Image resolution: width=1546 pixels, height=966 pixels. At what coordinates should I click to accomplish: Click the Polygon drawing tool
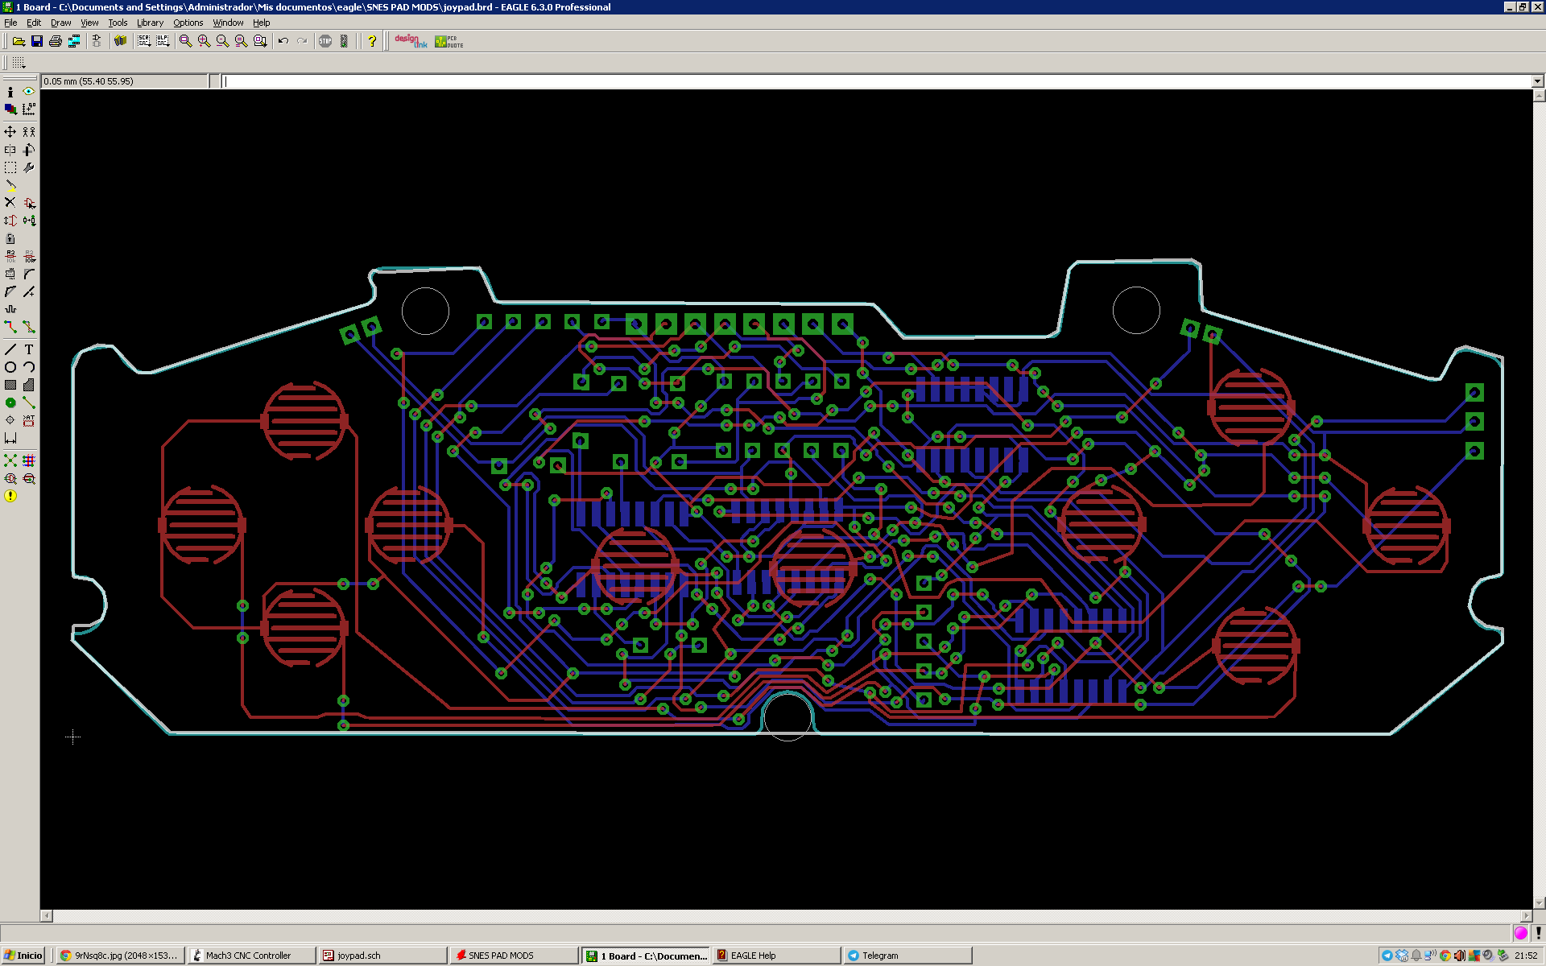[x=29, y=385]
